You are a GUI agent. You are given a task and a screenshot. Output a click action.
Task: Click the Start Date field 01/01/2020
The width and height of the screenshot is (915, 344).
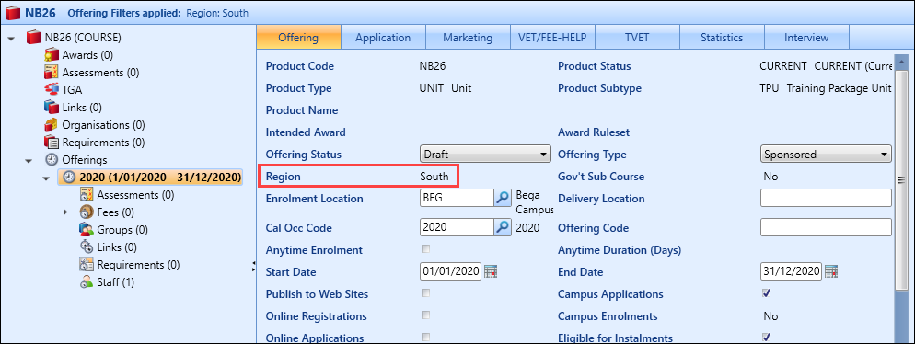point(450,271)
